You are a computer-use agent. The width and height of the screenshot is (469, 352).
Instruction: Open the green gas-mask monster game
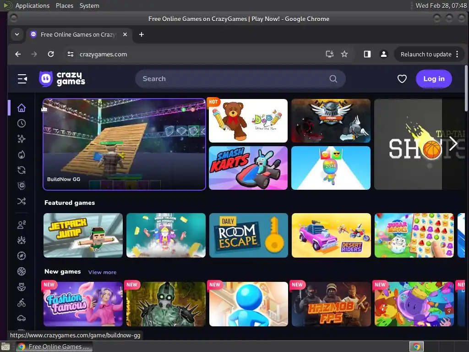click(166, 304)
